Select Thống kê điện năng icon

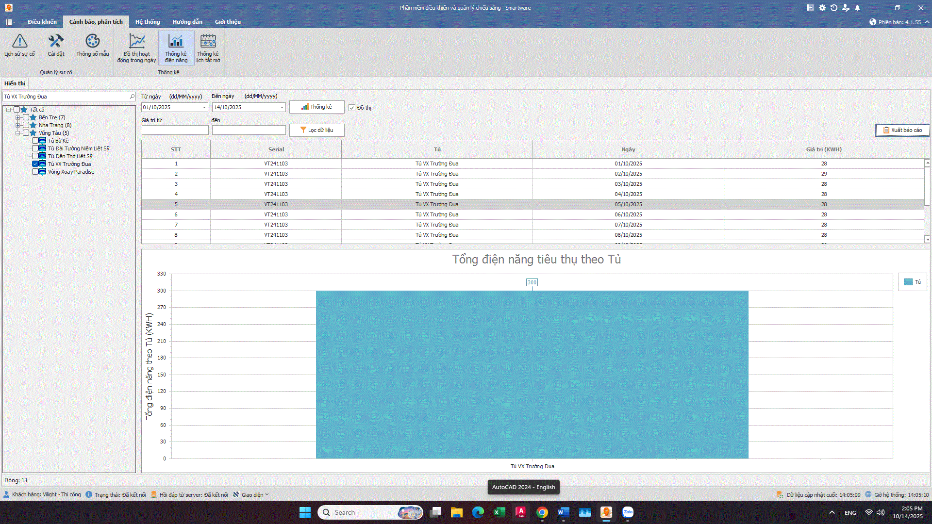point(176,41)
